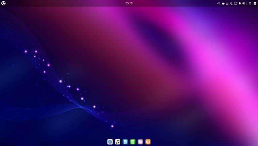Launch Firefox from the dock
The width and height of the screenshot is (258, 146).
[x=148, y=142]
